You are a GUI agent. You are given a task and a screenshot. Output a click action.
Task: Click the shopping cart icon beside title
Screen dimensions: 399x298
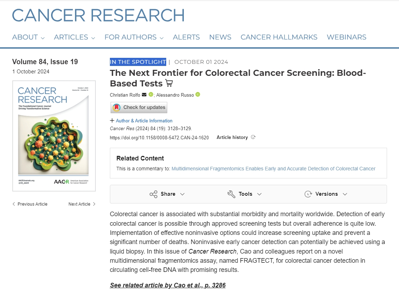[x=169, y=83]
